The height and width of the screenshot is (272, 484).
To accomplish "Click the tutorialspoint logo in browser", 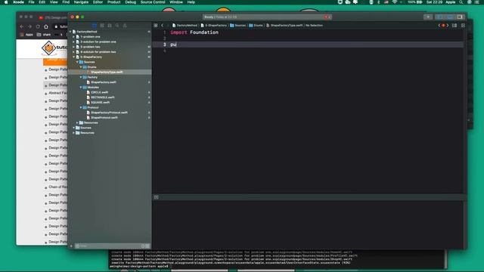I will pyautogui.click(x=54, y=48).
